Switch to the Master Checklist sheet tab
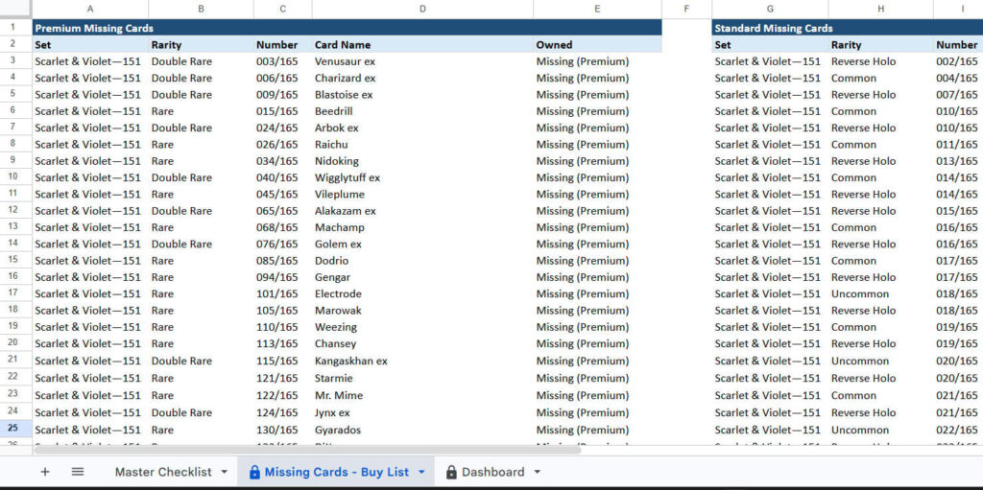This screenshot has height=490, width=983. [163, 472]
